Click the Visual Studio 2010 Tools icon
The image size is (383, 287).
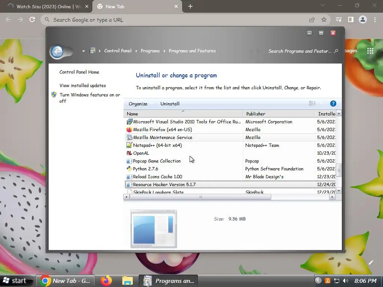(x=129, y=121)
